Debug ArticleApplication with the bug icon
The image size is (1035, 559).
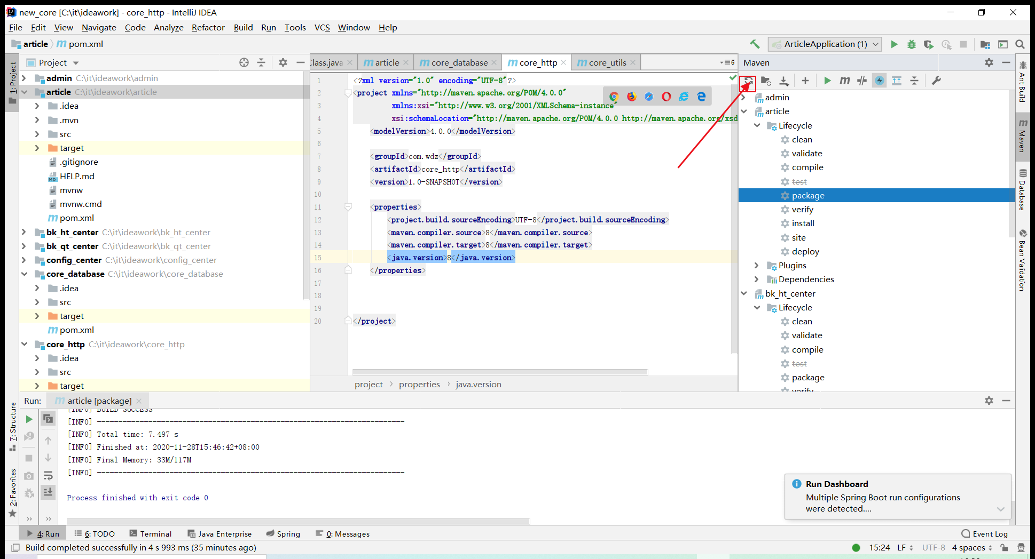(x=912, y=44)
